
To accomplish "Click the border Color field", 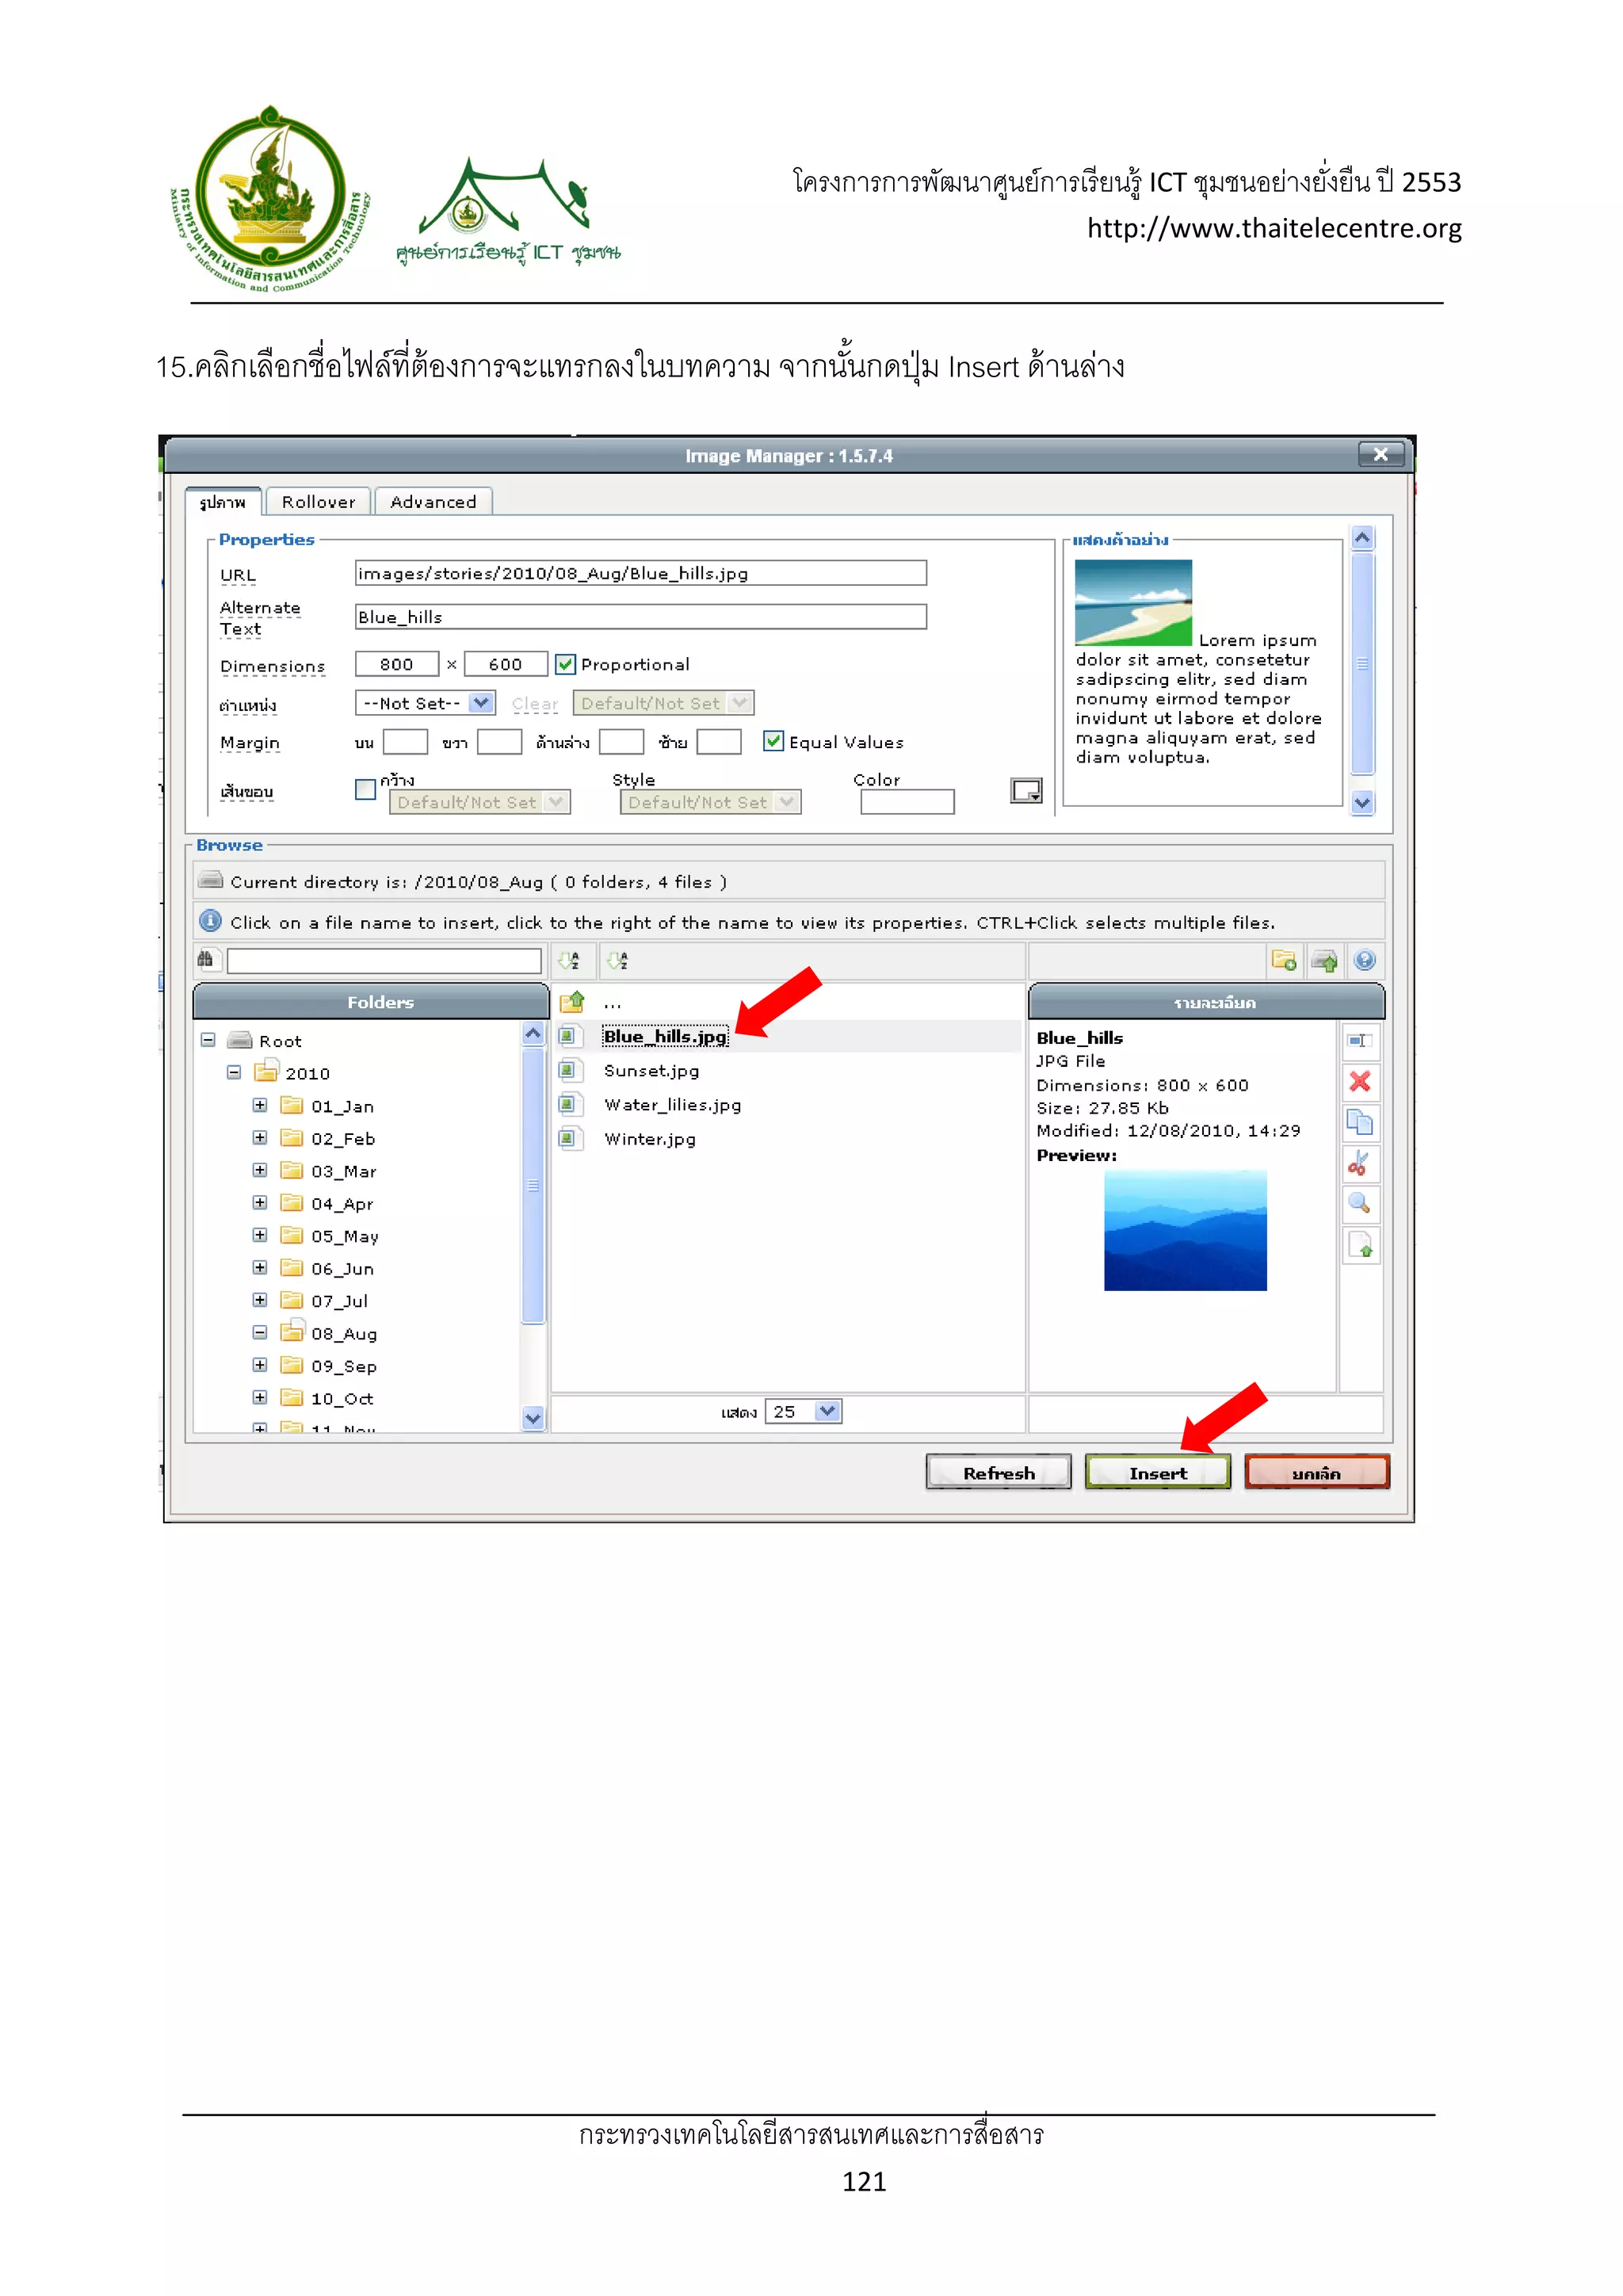I will click(907, 802).
